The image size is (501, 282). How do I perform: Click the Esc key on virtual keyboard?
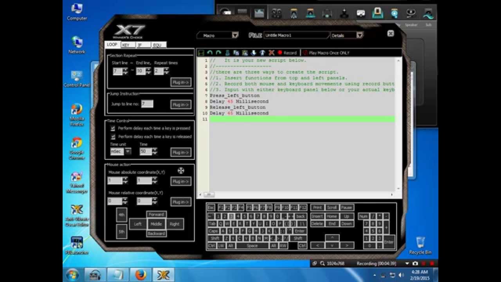coord(211,208)
